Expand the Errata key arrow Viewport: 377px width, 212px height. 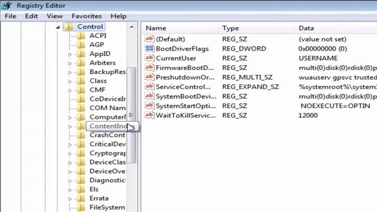pos(70,199)
